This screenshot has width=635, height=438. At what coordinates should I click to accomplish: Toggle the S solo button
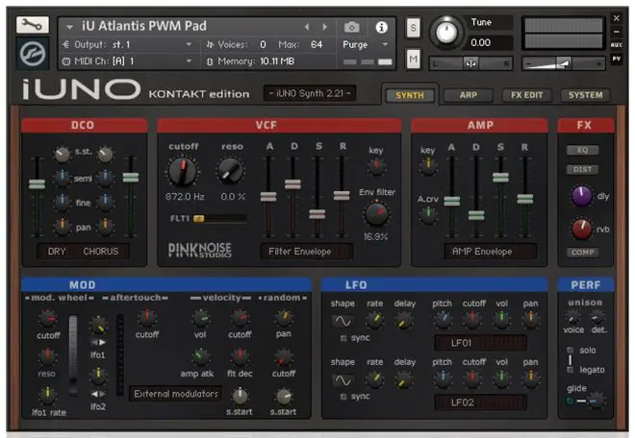[413, 28]
